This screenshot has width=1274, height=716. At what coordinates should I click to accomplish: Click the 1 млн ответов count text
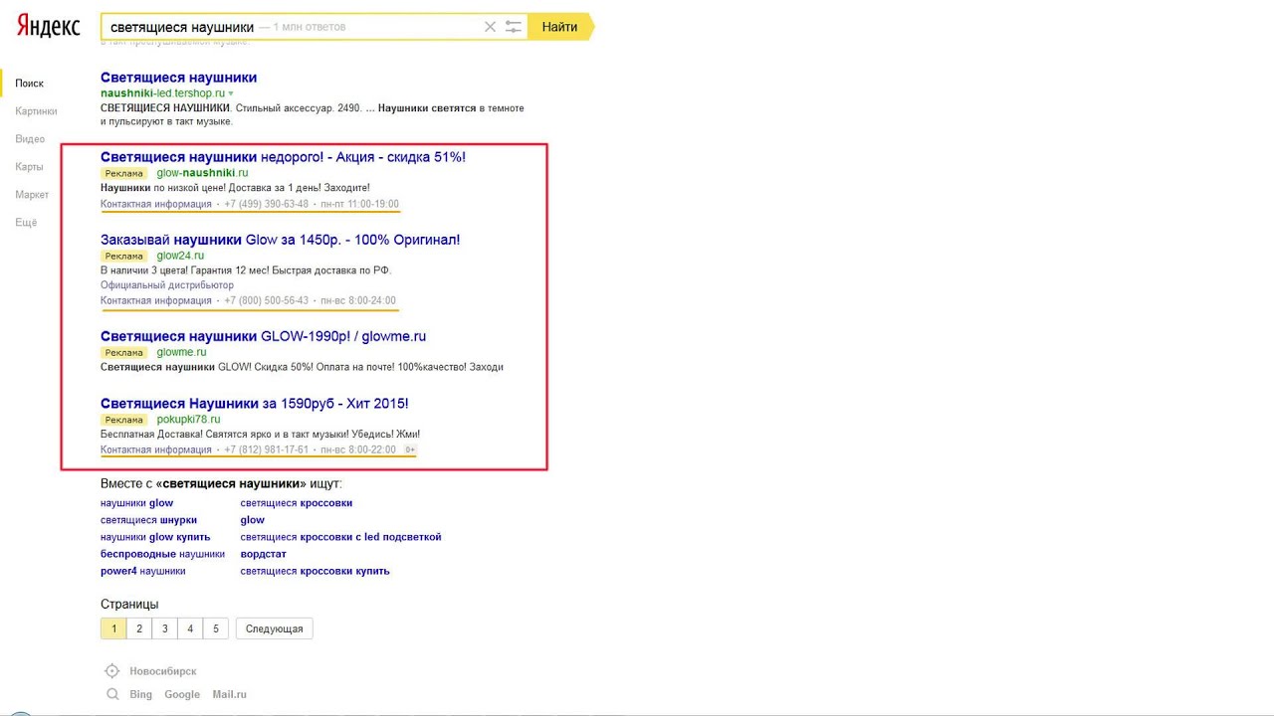click(310, 27)
